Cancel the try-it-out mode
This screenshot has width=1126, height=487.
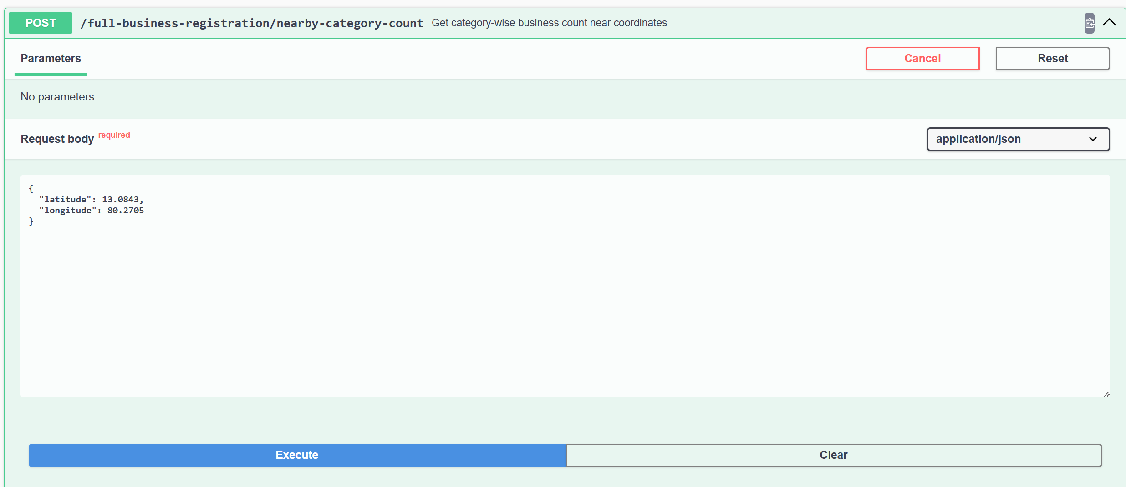click(x=922, y=59)
